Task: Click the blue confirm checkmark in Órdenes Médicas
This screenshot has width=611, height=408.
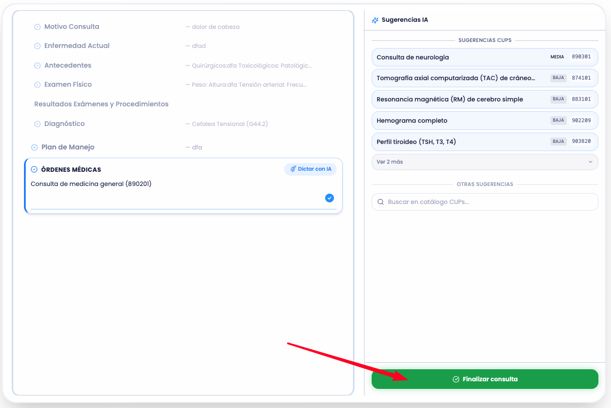Action: point(330,198)
